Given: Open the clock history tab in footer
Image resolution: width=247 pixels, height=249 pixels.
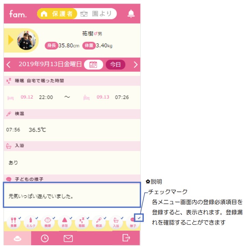Looking at the screenshot, I should [x=45, y=238].
